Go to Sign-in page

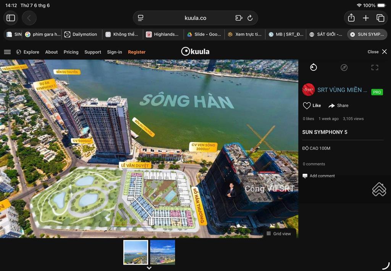tap(115, 52)
